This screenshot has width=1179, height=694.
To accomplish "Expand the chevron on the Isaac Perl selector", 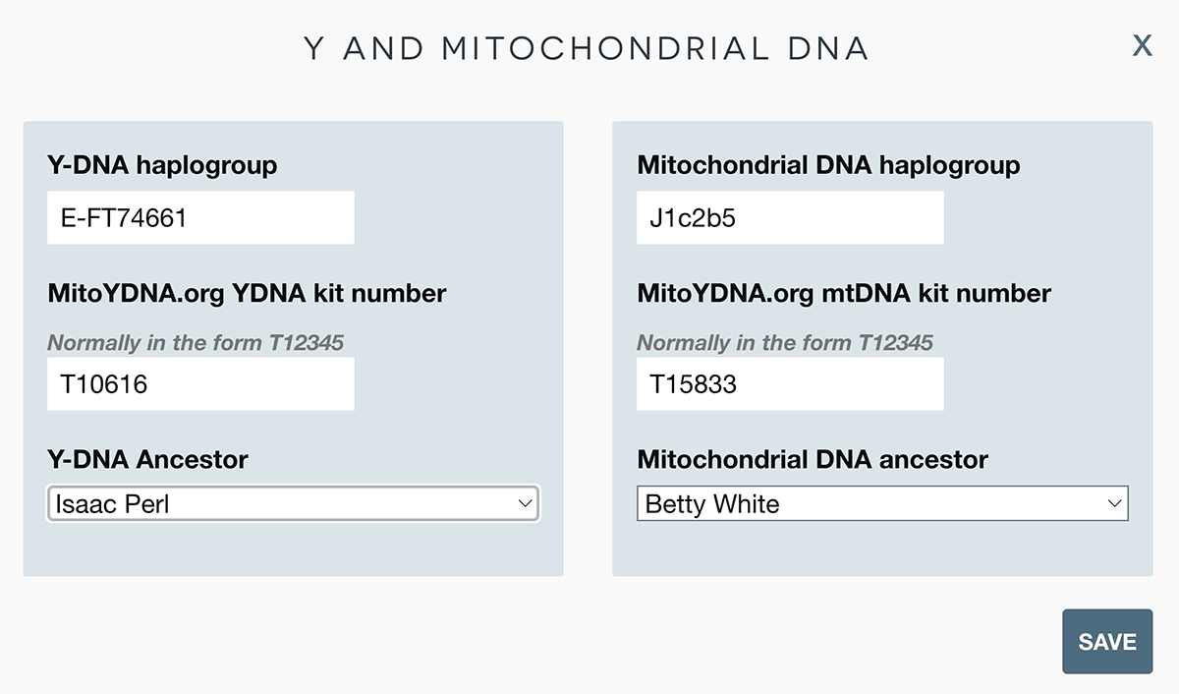I will click(x=527, y=503).
